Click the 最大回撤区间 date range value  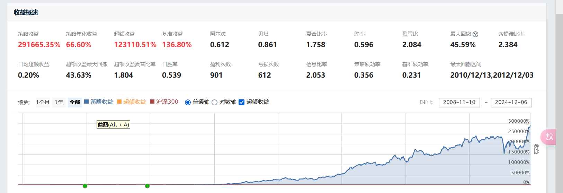[x=492, y=75]
